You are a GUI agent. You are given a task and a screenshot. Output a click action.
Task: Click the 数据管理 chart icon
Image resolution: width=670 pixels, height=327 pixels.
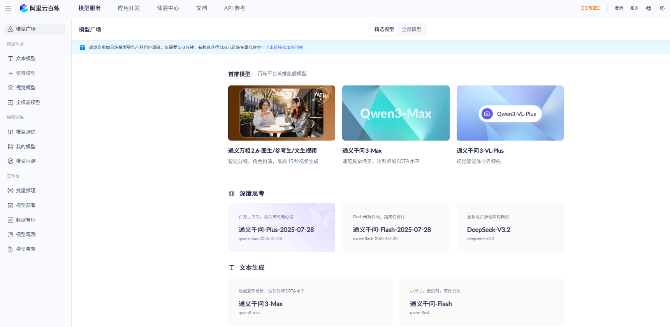tap(11, 220)
